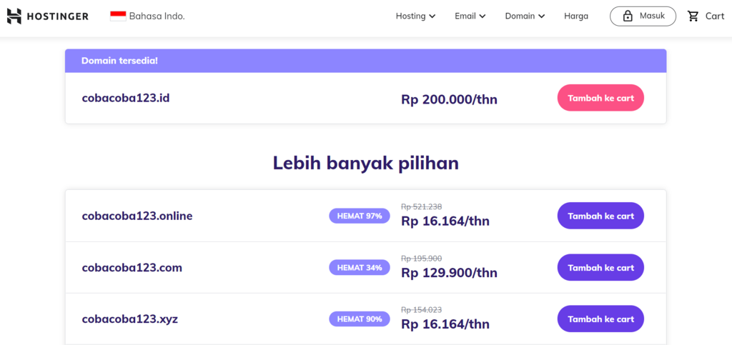732x345 pixels.
Task: Open the shopping cart icon
Action: (x=693, y=16)
